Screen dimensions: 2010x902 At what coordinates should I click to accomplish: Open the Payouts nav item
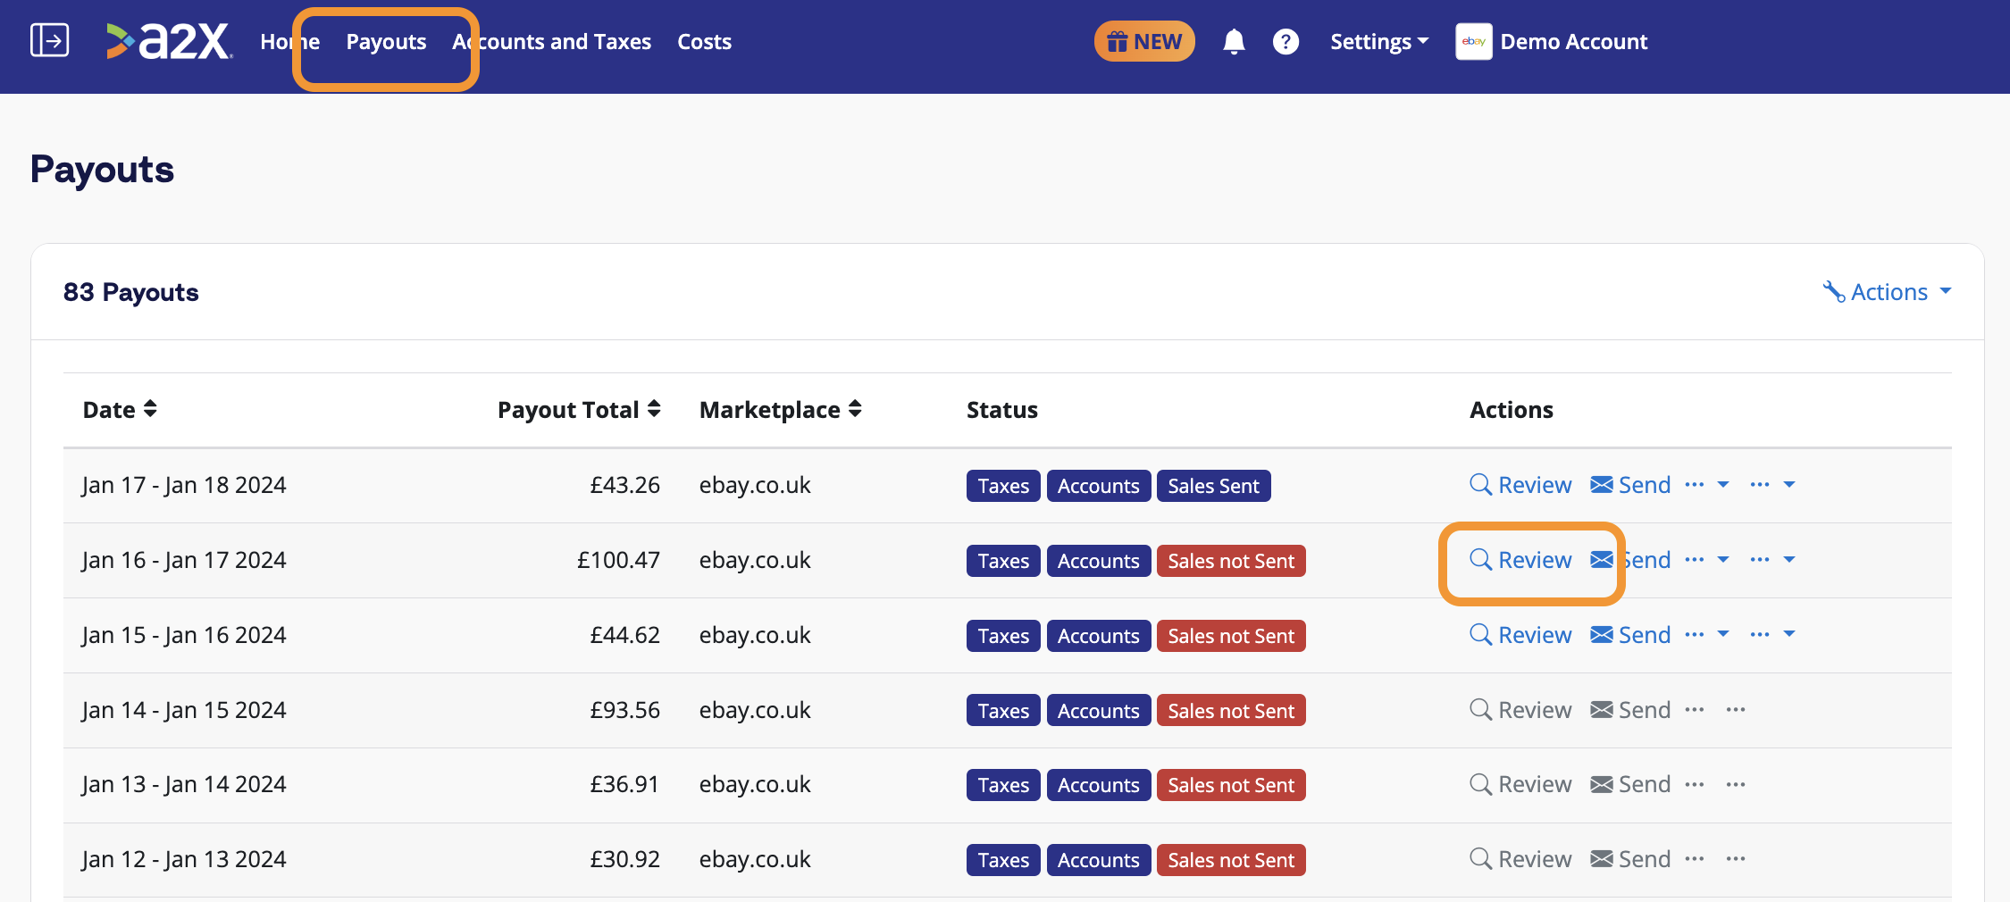(386, 41)
